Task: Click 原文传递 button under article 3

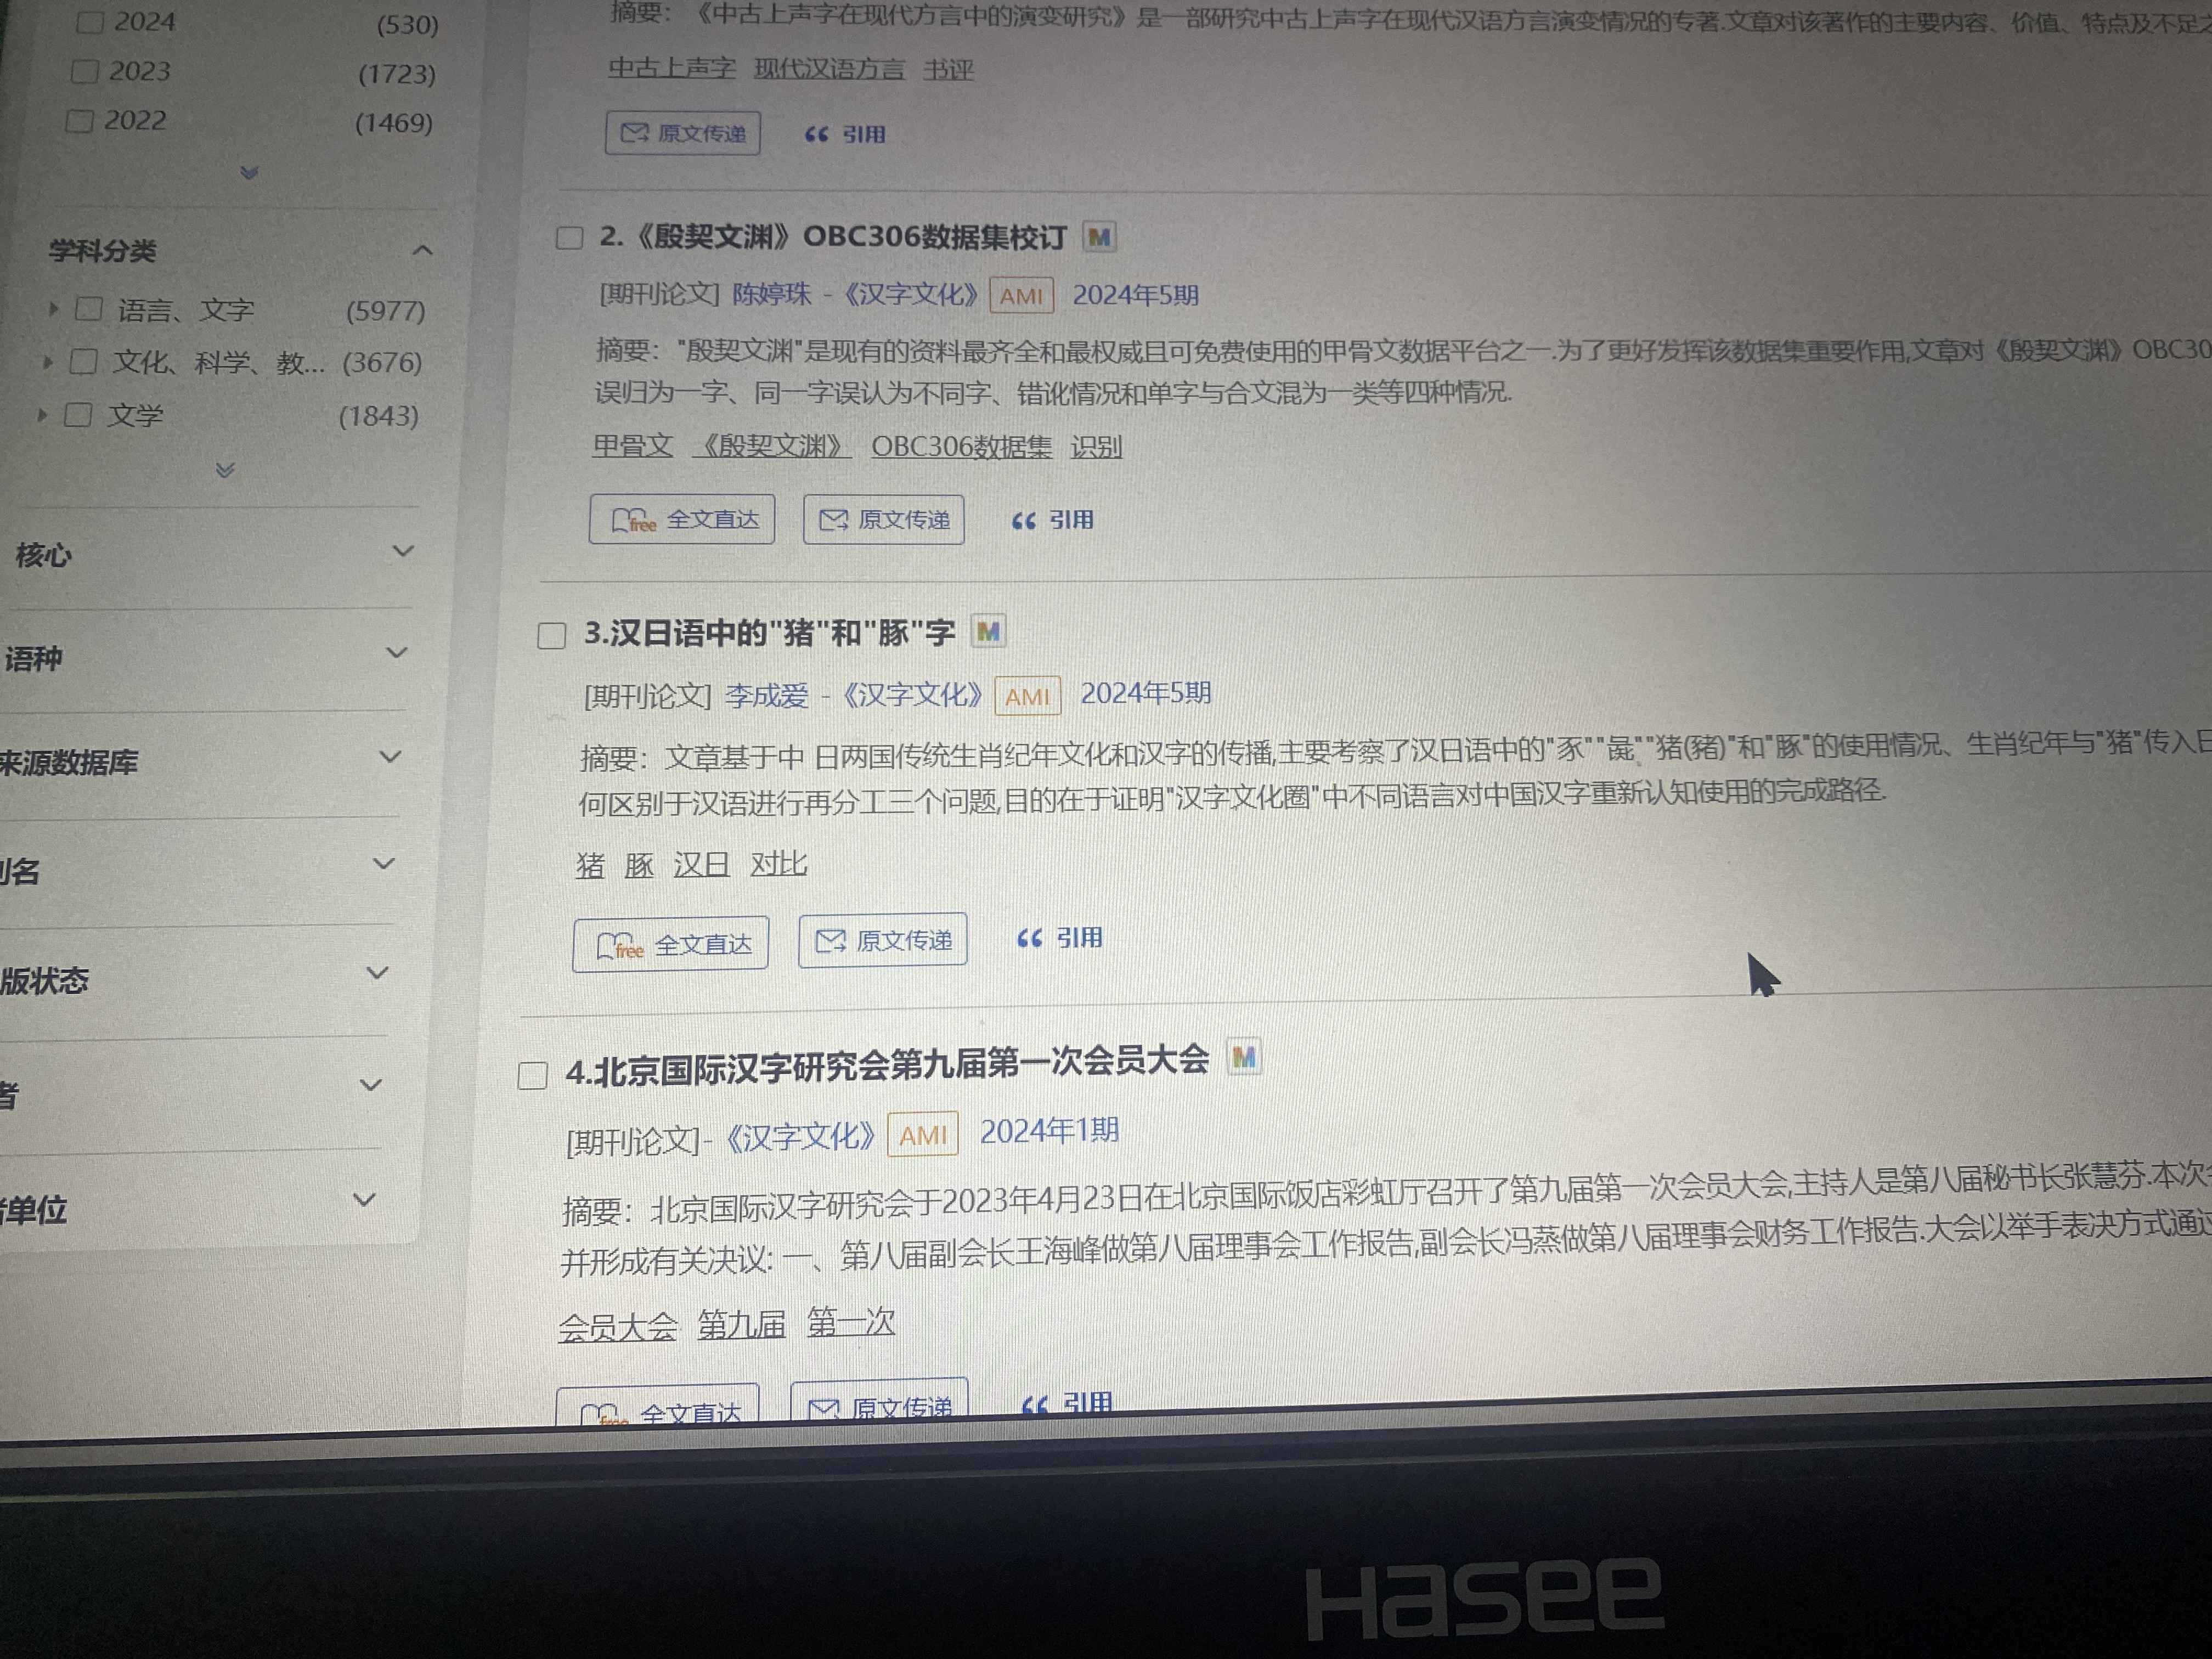Action: (x=883, y=940)
